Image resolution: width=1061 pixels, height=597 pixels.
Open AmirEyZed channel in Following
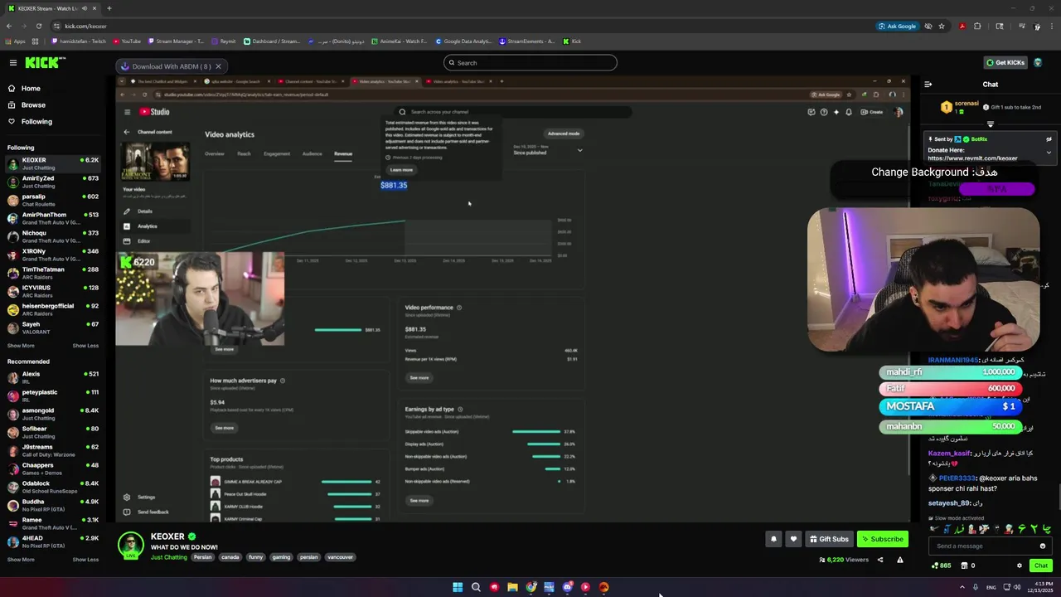click(51, 182)
